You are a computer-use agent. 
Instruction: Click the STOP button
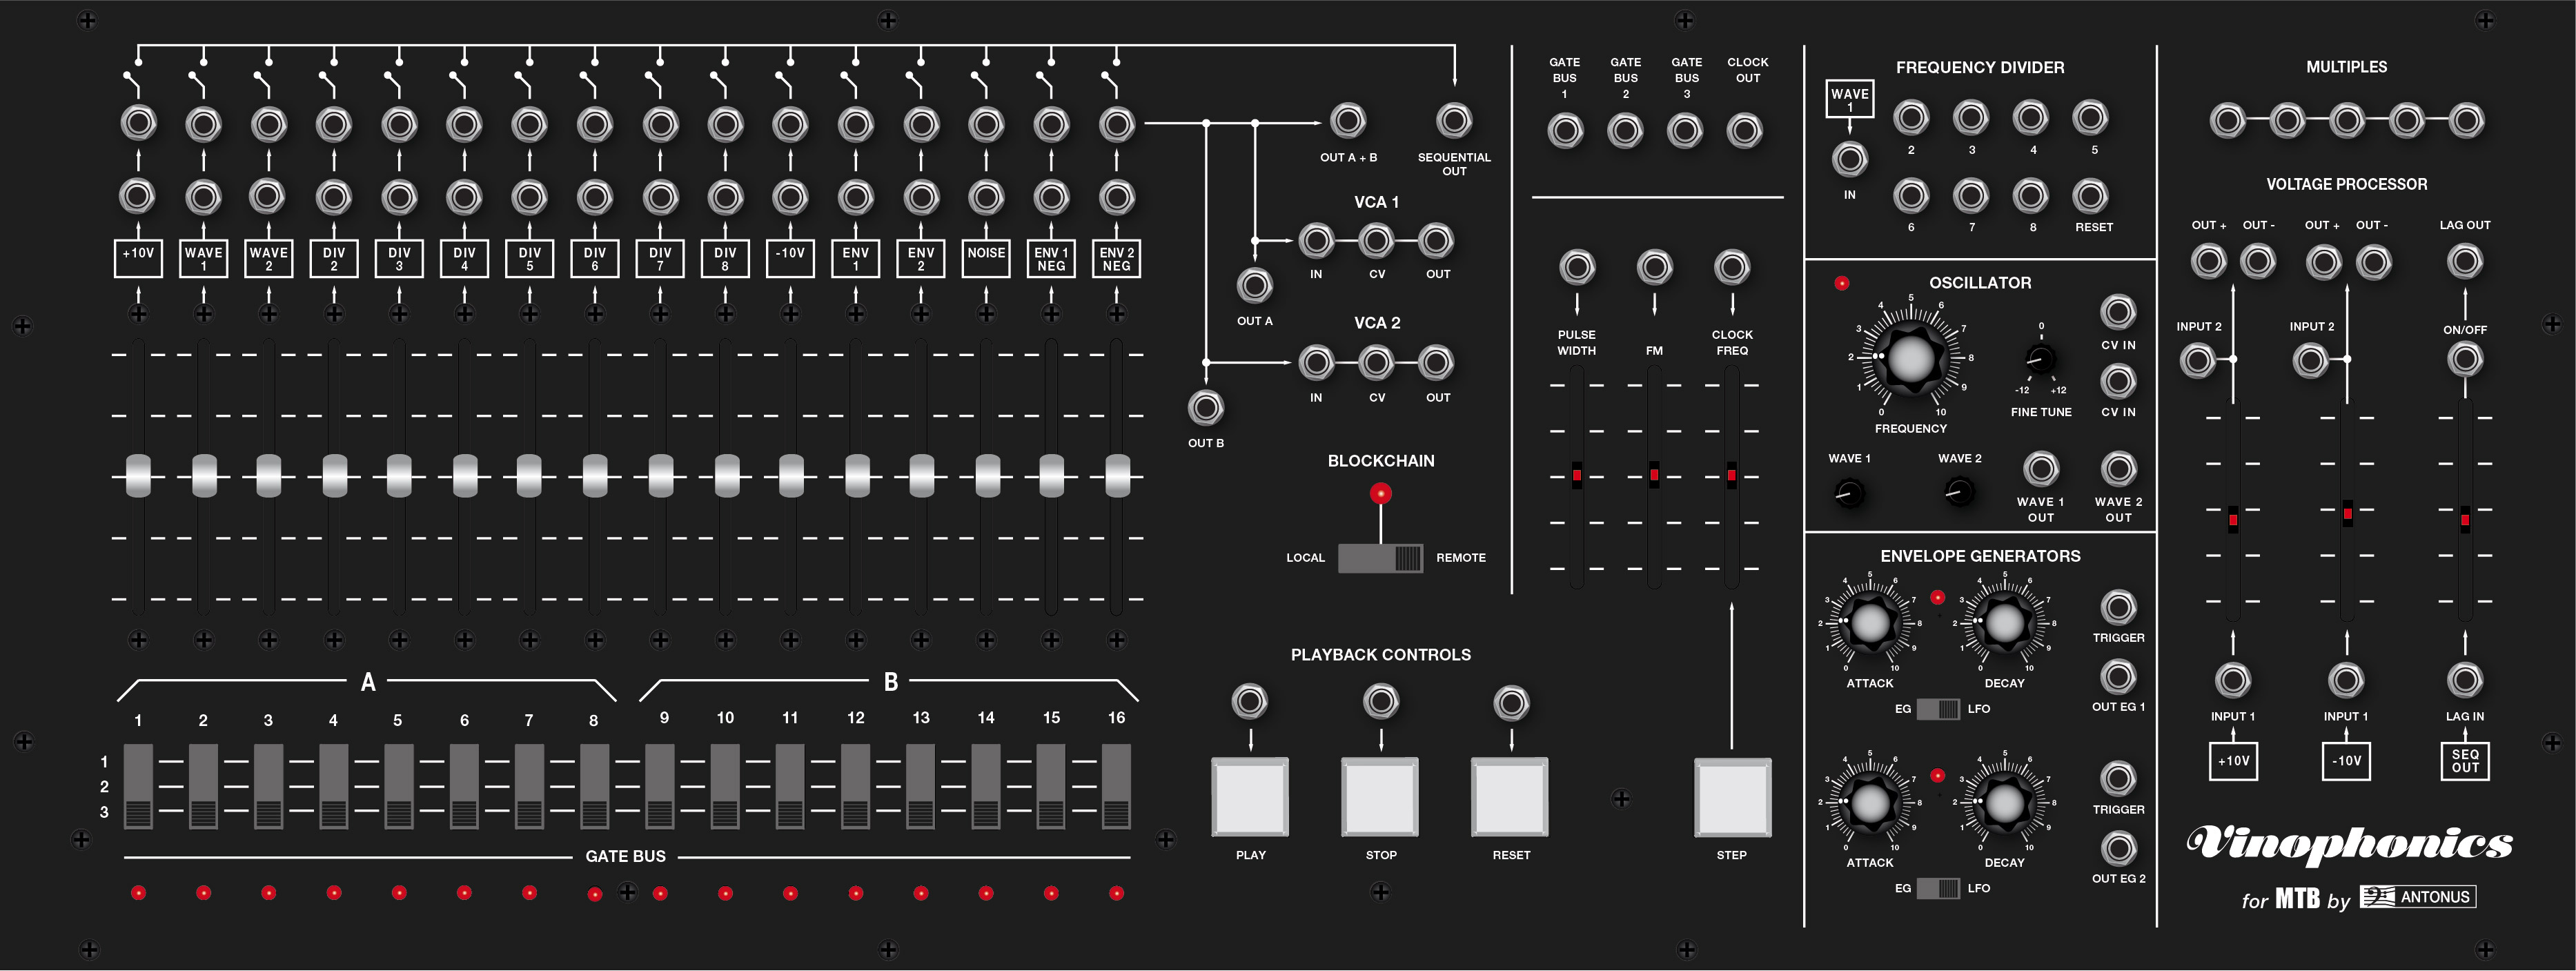click(x=1380, y=797)
